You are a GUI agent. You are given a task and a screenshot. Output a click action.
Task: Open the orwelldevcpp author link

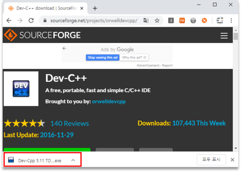point(109,101)
